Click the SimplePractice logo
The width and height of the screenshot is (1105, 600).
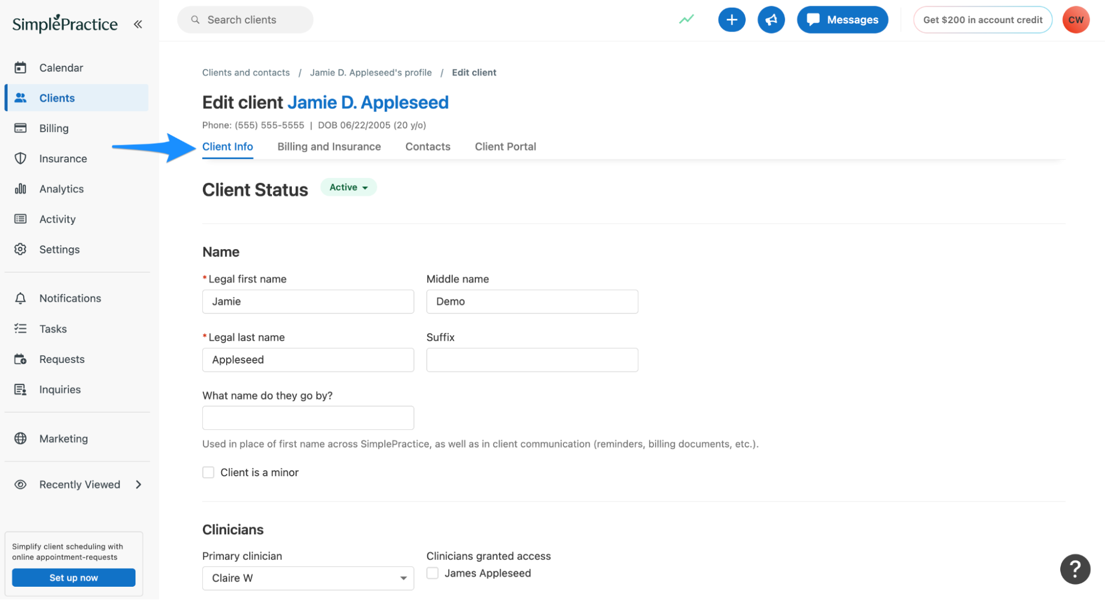coord(65,24)
